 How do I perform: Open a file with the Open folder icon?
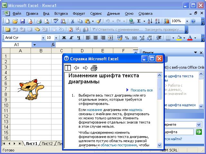pyautogui.click(x=15, y=21)
